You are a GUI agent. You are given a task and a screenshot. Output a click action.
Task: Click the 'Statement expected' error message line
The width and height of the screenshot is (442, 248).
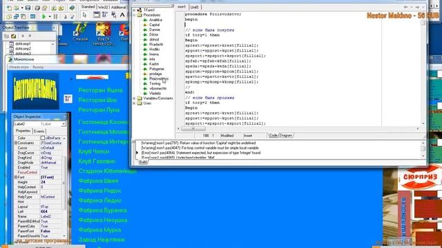[x=201, y=153]
